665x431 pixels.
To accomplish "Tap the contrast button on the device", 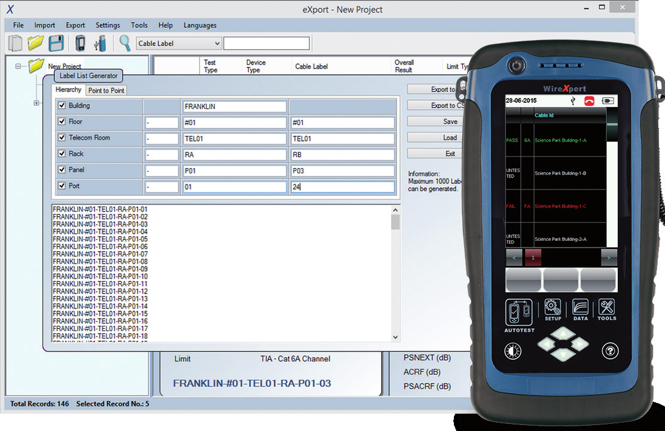I will 513,351.
